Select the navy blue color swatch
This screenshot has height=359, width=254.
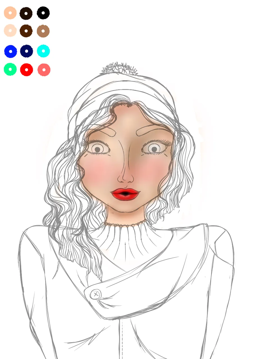pos(27,51)
